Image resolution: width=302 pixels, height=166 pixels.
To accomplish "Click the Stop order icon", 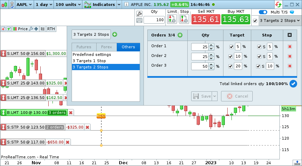I will pos(184,19).
